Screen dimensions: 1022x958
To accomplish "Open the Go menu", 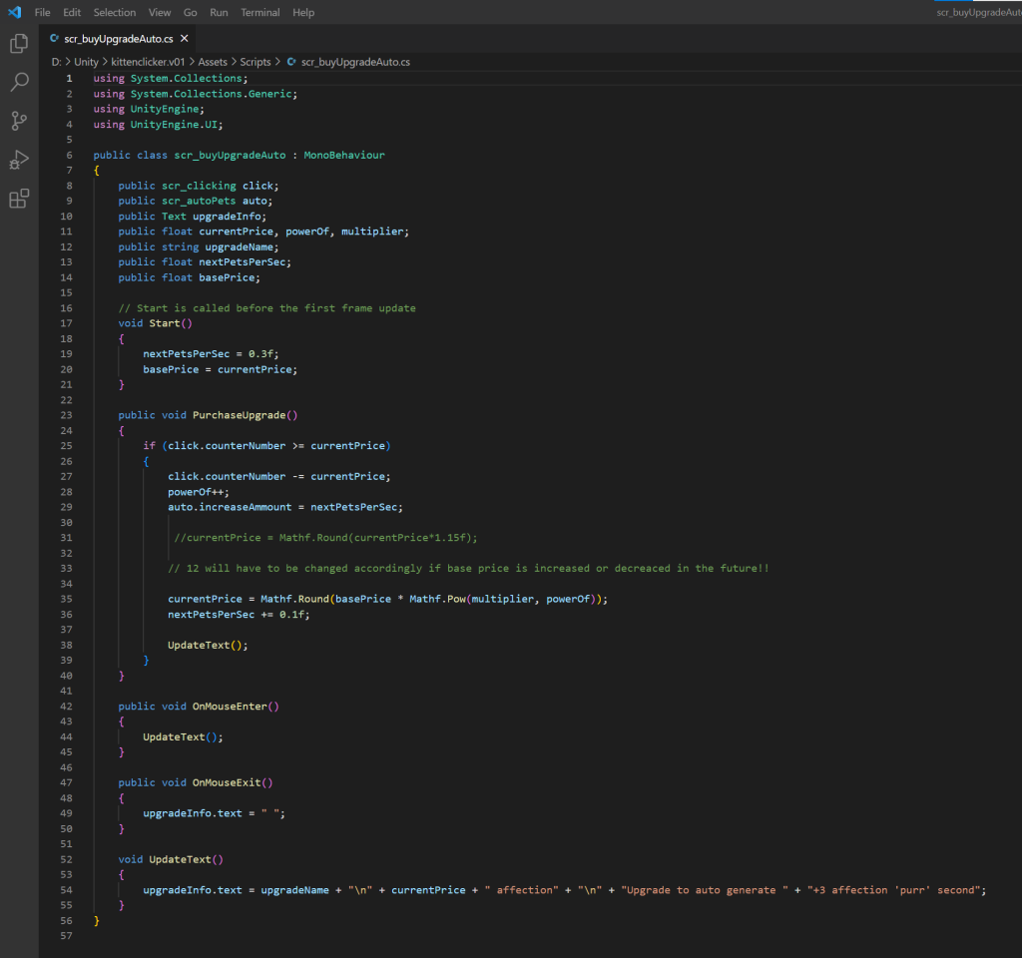I will pyautogui.click(x=190, y=12).
